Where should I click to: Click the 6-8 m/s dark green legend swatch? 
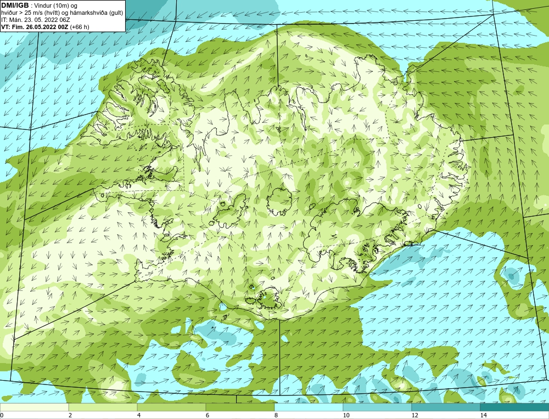tap(240, 407)
